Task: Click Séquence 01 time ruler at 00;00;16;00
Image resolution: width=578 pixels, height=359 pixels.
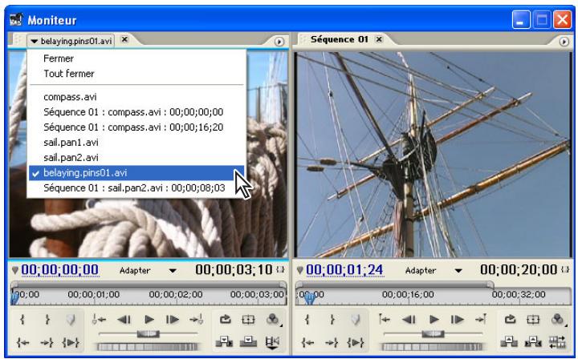Action: pos(408,296)
